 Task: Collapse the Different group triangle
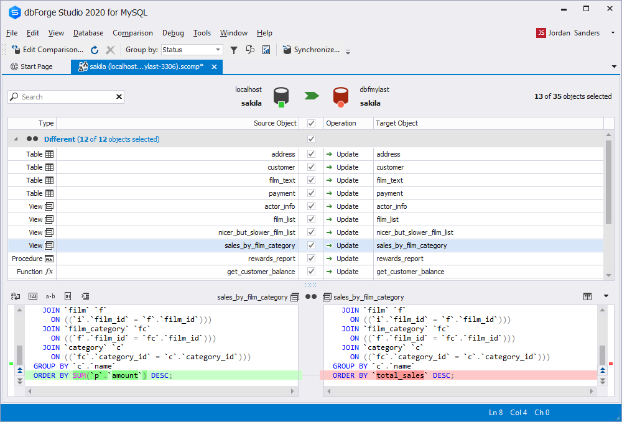16,139
